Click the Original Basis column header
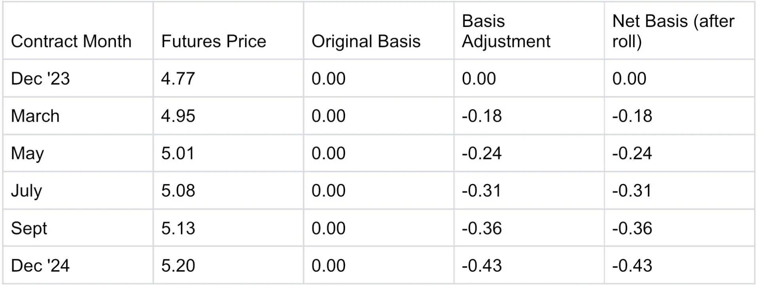Image resolution: width=761 pixels, height=287 pixels. pyautogui.click(x=366, y=42)
